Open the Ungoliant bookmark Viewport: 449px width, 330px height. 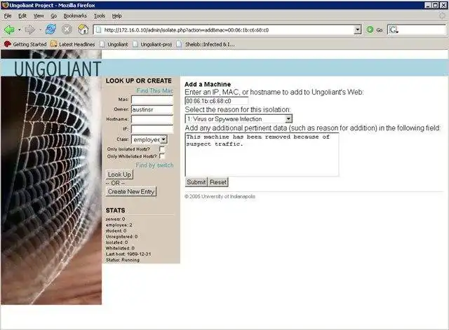114,44
